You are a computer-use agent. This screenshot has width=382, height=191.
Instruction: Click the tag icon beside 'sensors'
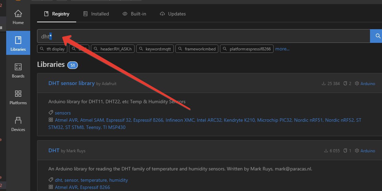[x=51, y=113]
